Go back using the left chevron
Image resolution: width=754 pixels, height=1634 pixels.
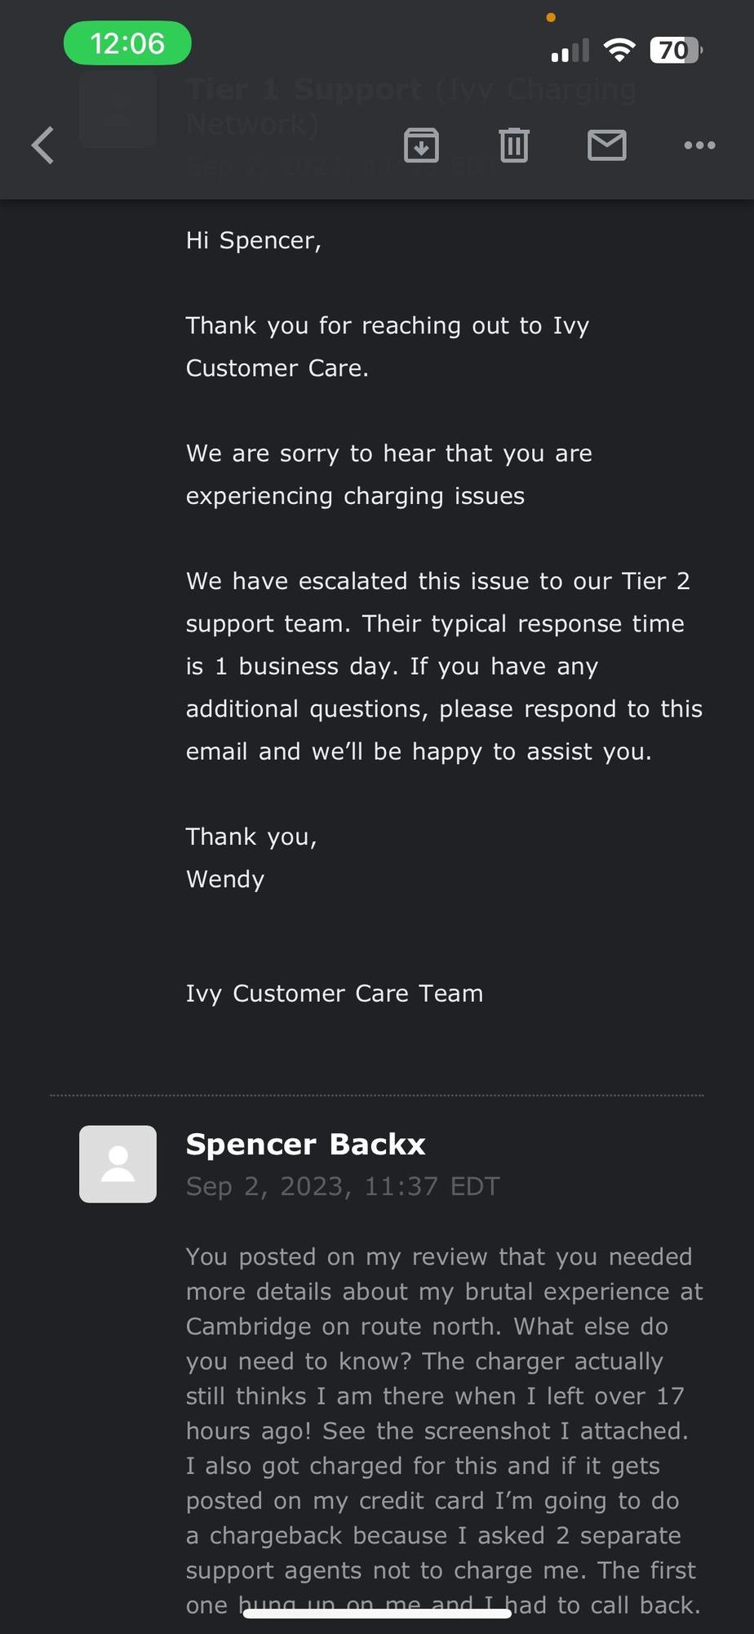(x=43, y=145)
